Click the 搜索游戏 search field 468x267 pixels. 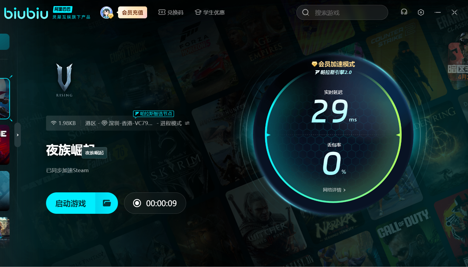coord(342,13)
